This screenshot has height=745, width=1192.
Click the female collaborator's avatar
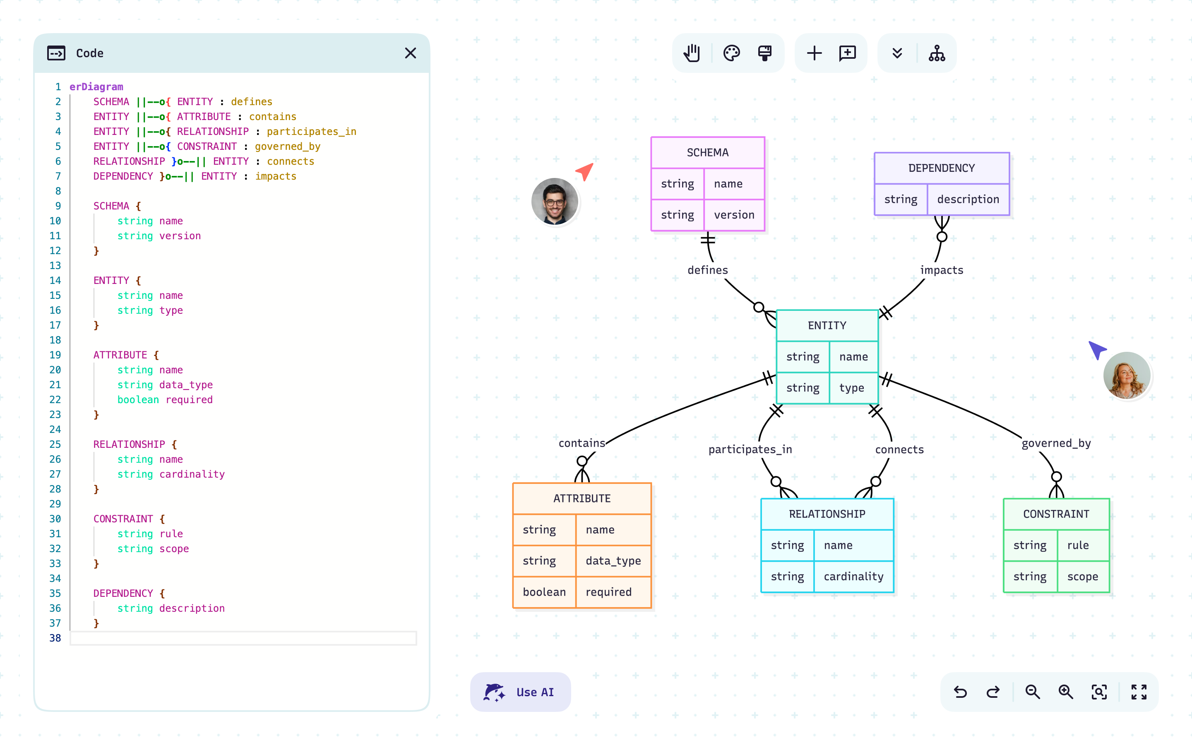(1127, 375)
